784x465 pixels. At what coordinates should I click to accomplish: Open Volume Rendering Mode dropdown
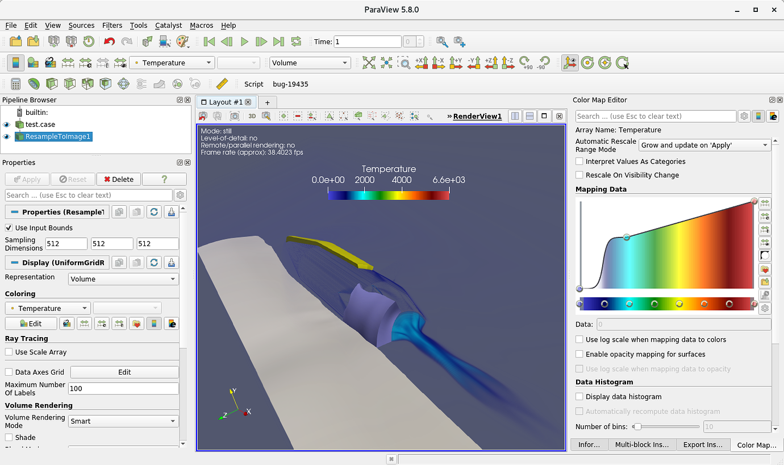click(123, 421)
